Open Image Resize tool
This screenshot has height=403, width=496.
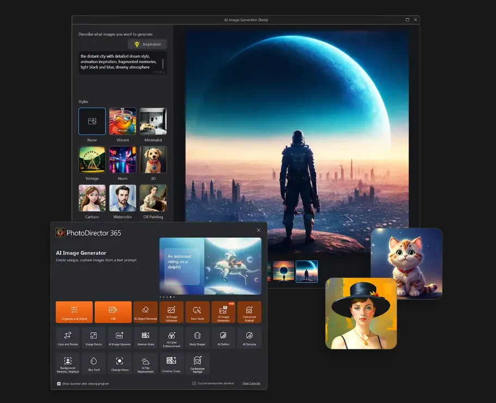(94, 338)
